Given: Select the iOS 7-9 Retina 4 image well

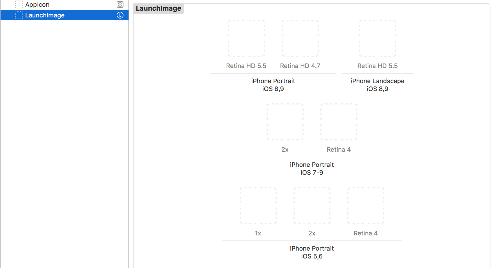Looking at the screenshot, I should tap(339, 122).
